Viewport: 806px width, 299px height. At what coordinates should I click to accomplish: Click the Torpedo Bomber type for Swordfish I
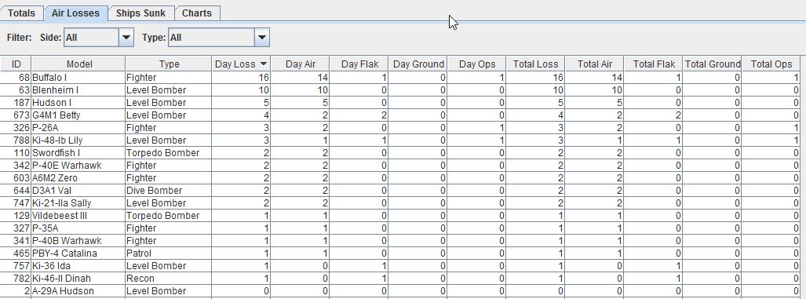(169, 152)
